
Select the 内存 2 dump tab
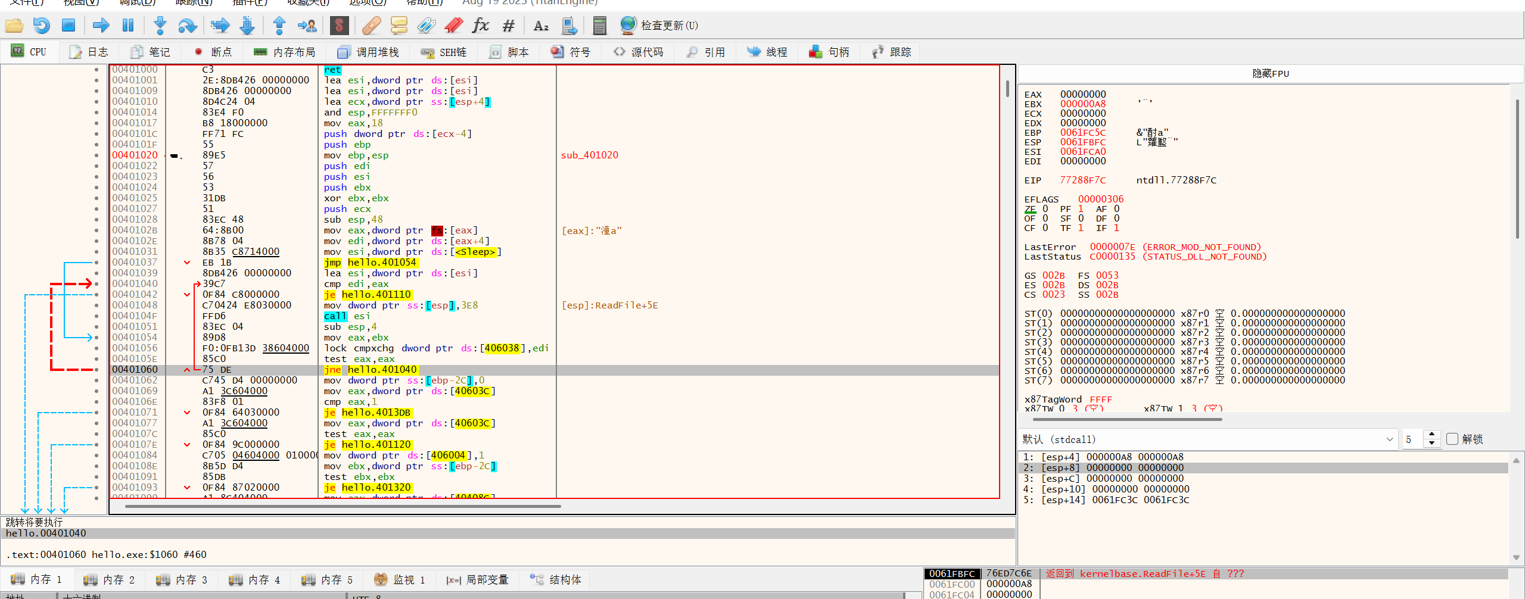(110, 579)
